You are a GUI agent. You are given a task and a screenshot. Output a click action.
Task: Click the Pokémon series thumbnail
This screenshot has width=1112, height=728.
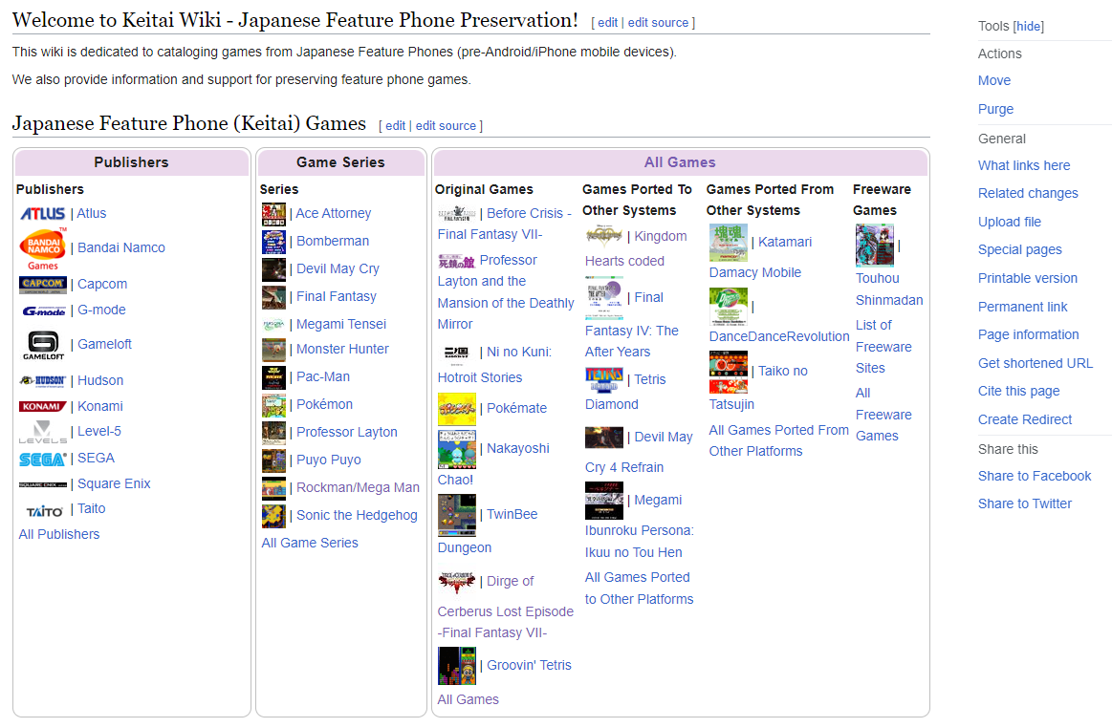(273, 405)
